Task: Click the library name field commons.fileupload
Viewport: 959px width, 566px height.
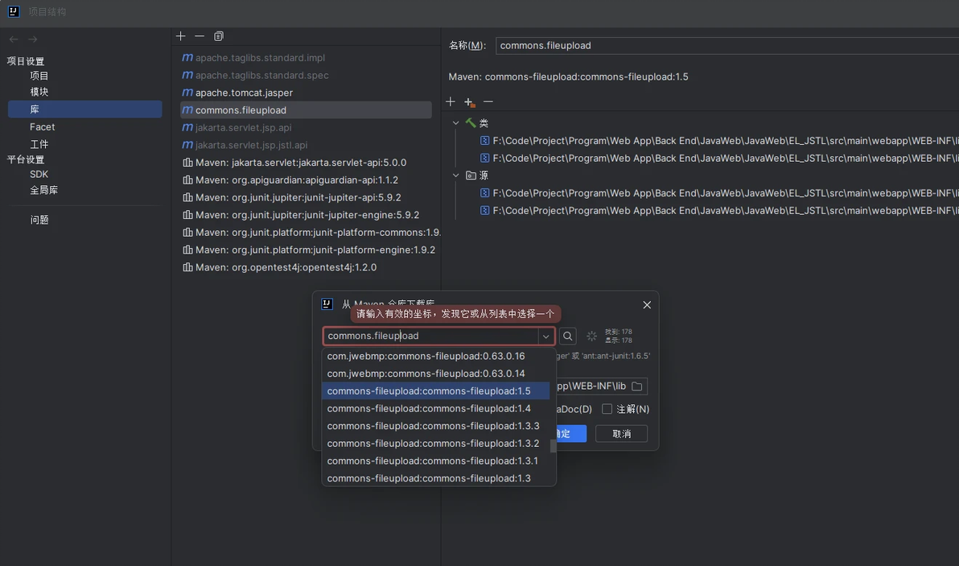Action: pos(727,45)
